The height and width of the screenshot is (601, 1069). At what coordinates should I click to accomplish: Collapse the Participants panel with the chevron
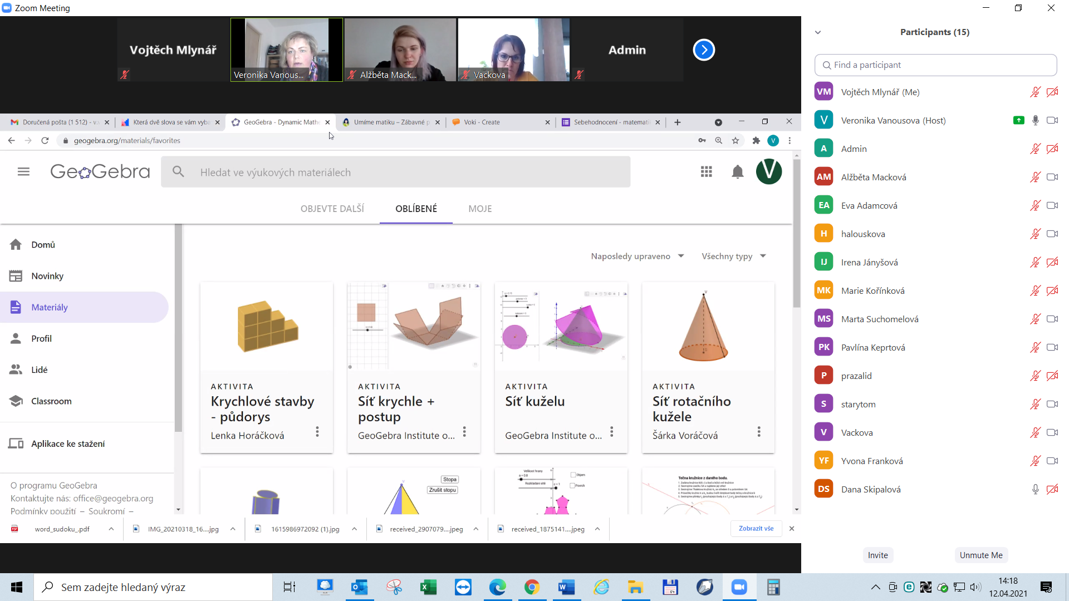click(818, 32)
